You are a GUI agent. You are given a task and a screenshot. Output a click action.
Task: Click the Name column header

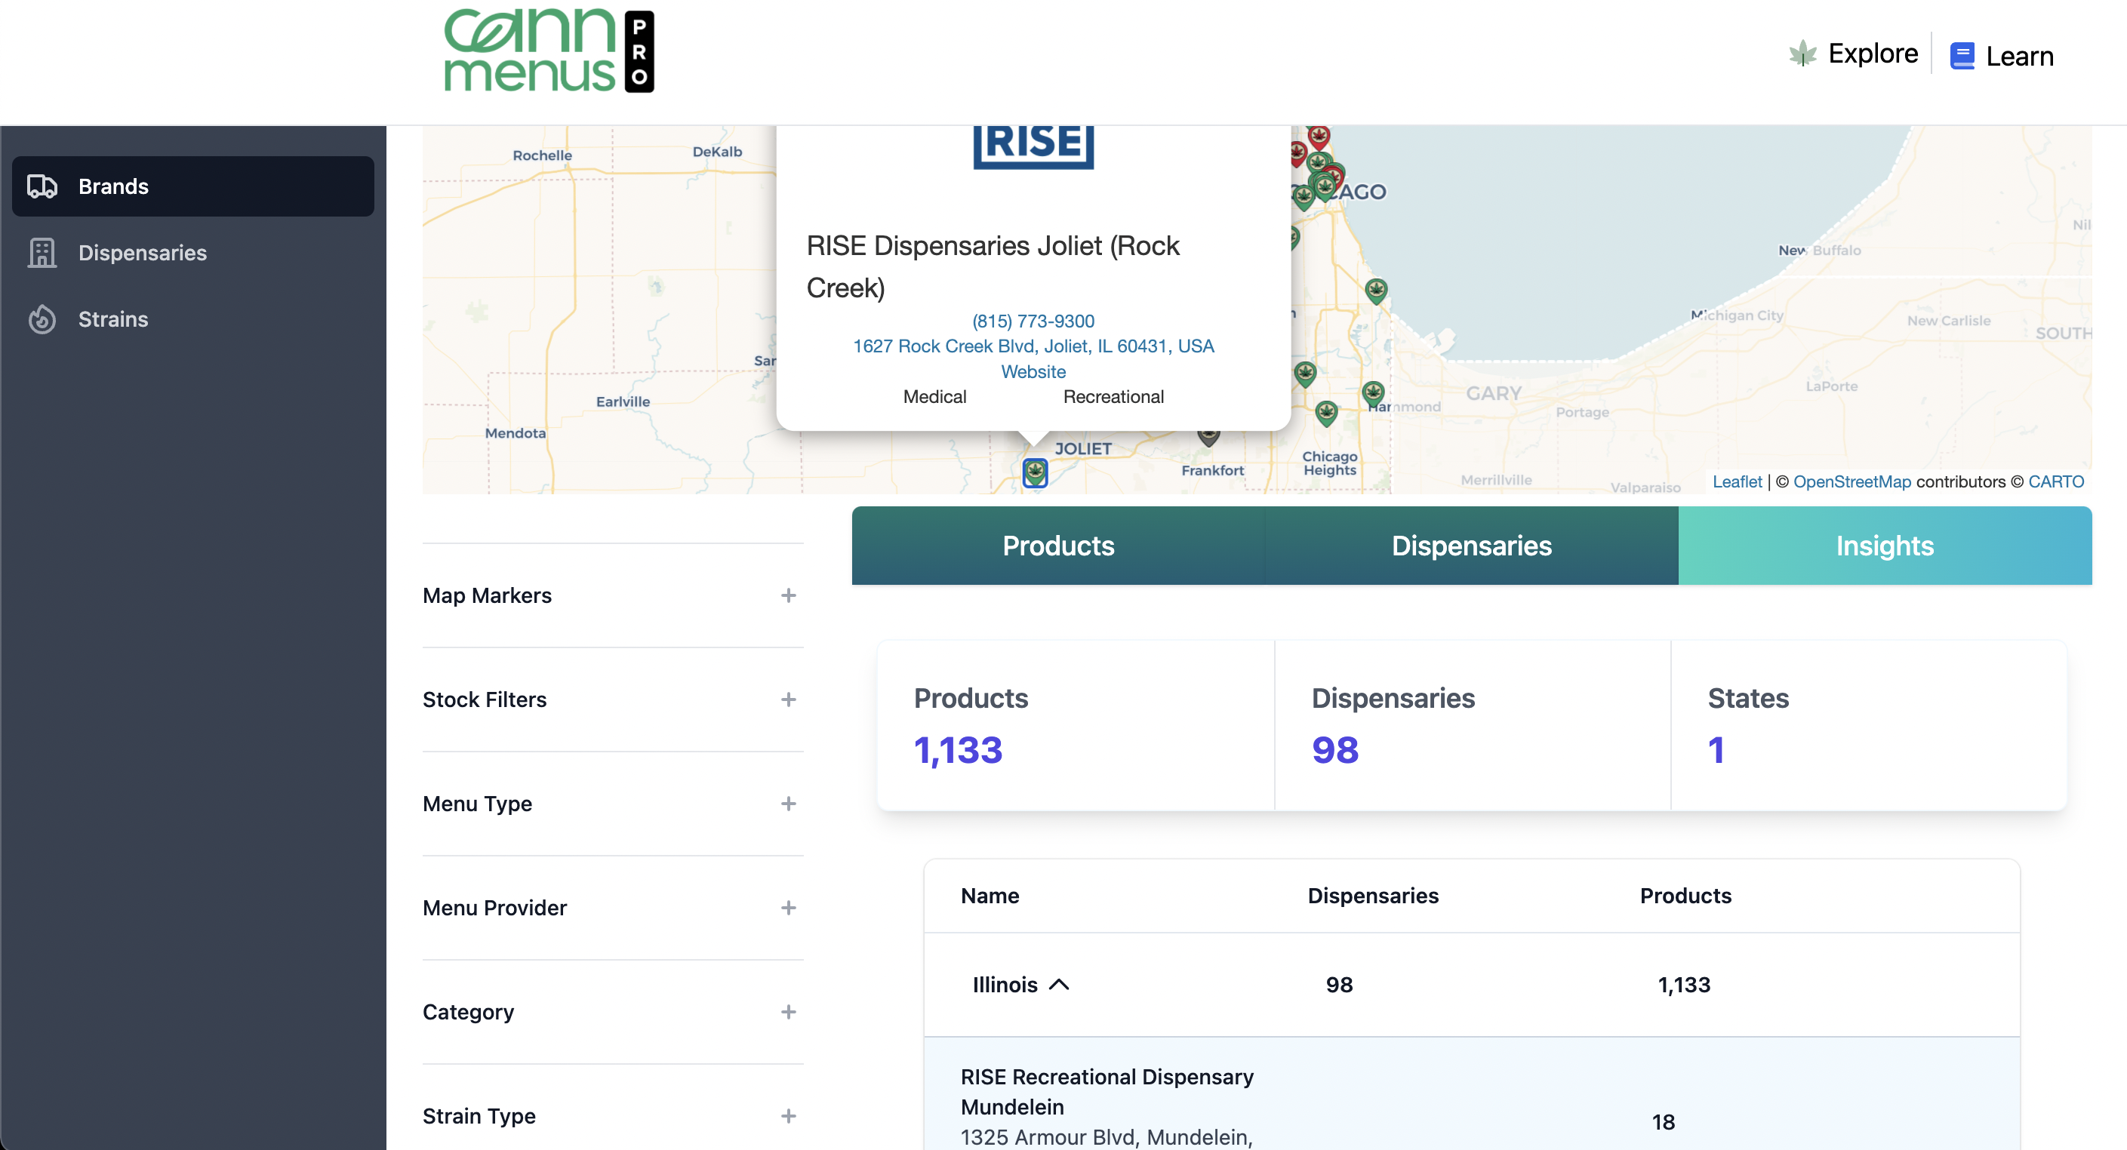(990, 896)
